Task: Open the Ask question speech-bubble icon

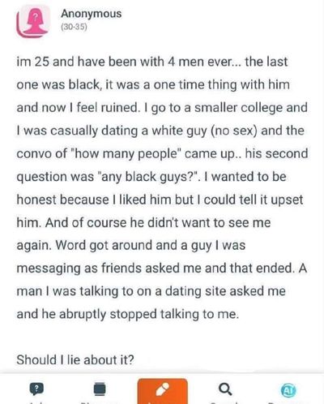Action: 36,389
